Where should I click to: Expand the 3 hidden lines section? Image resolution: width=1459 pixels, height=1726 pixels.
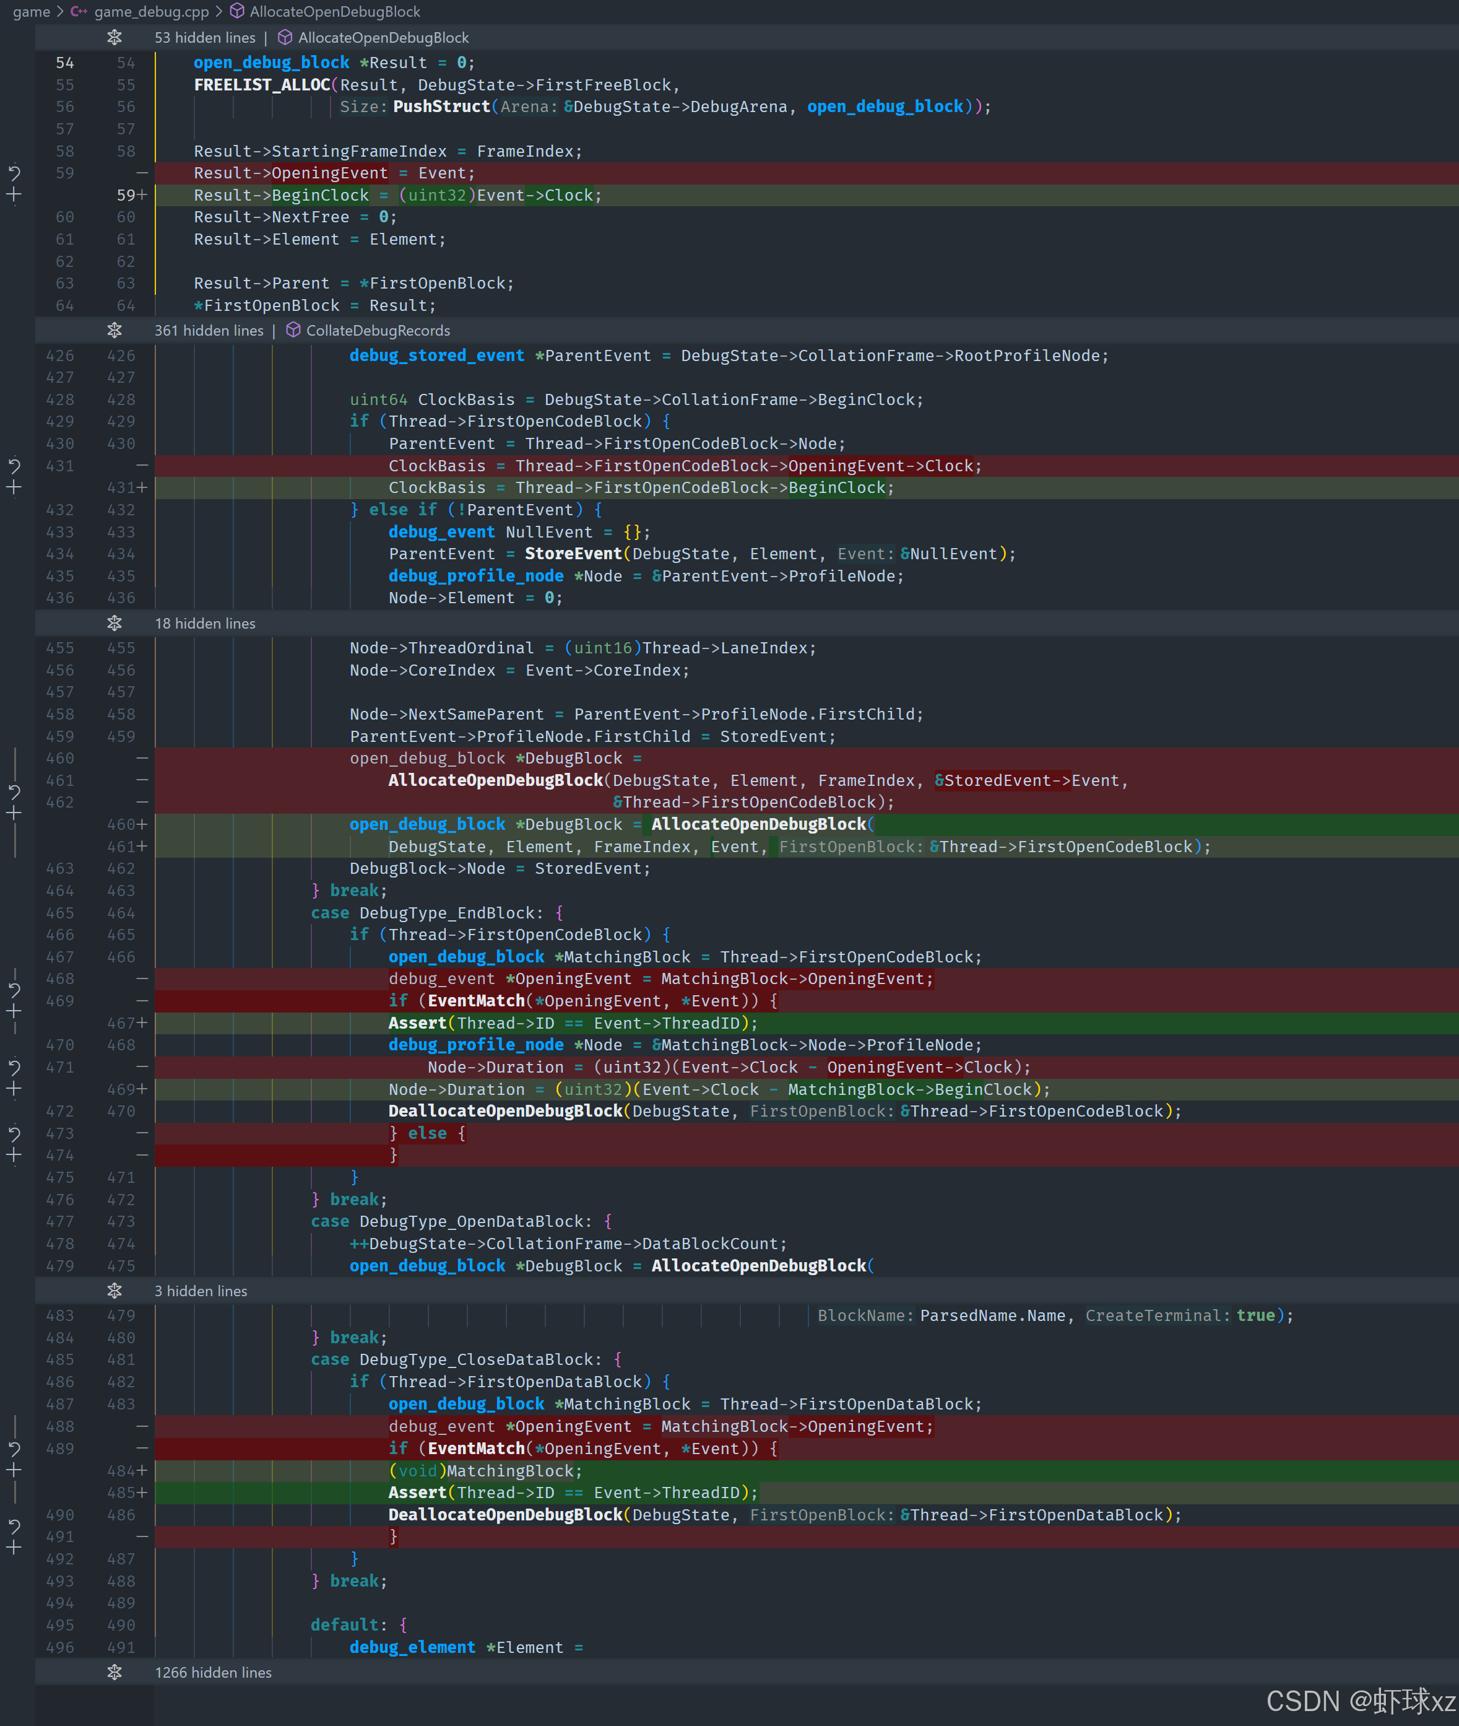pyautogui.click(x=114, y=1291)
